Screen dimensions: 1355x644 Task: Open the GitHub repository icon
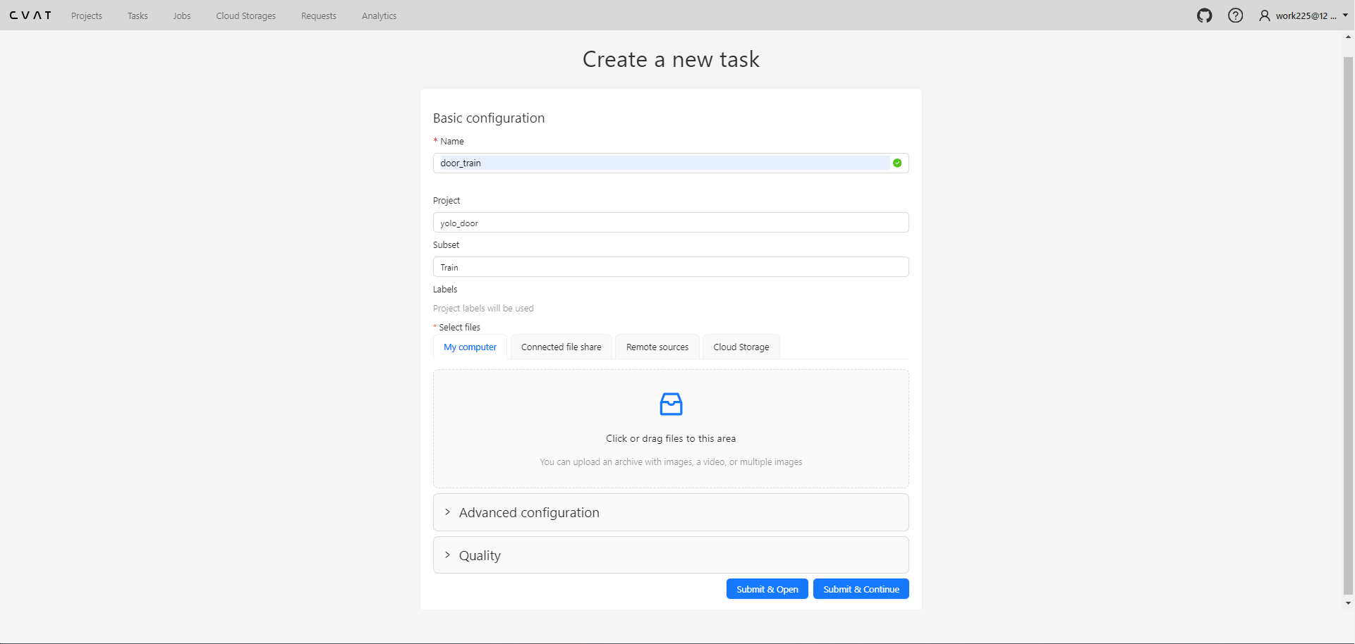coord(1204,16)
